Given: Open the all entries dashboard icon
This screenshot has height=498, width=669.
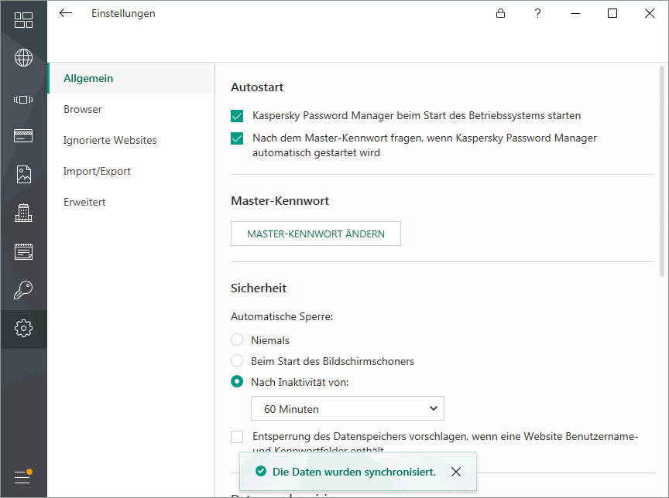Looking at the screenshot, I should [x=23, y=19].
